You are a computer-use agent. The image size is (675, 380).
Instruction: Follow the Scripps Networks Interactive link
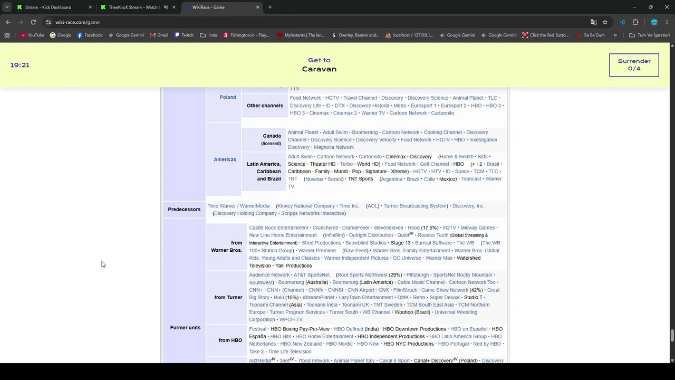coord(313,213)
